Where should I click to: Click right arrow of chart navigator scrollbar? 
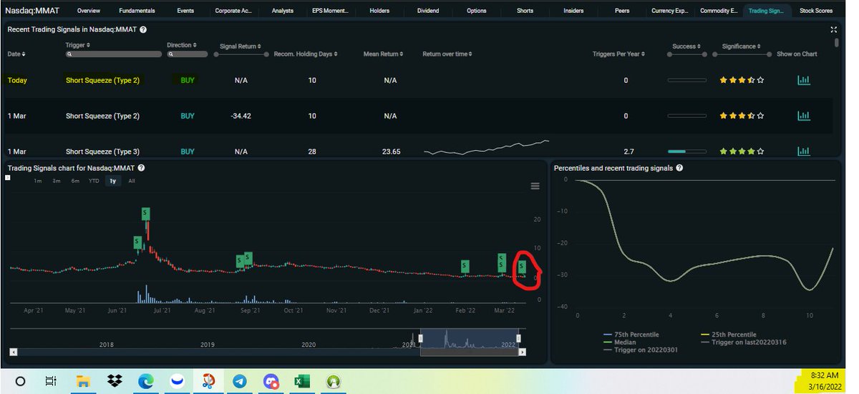point(523,352)
